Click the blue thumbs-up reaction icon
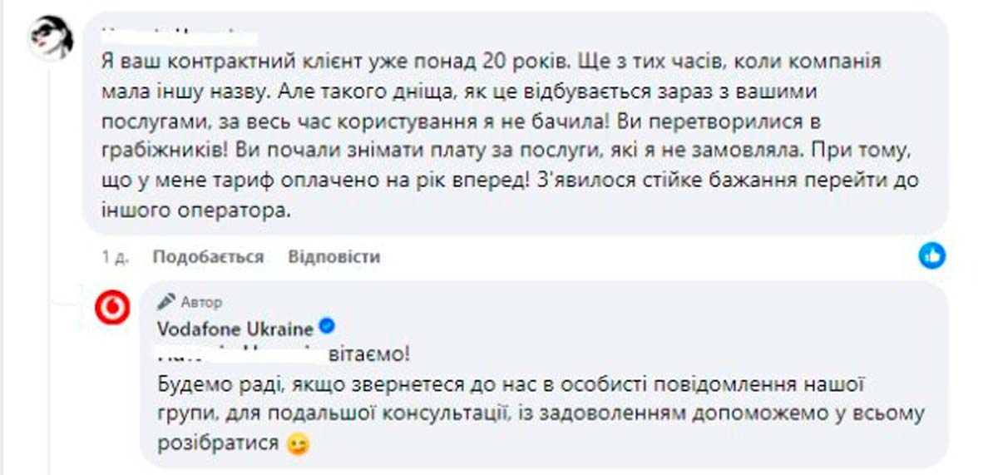This screenshot has height=475, width=998. tap(931, 255)
